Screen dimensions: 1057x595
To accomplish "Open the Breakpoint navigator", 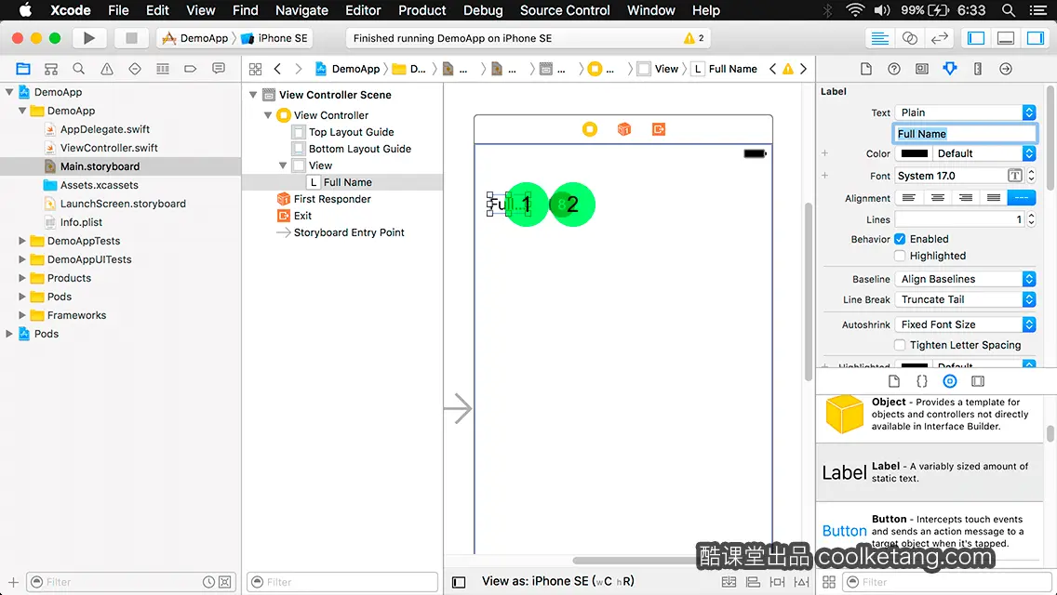I will pyautogui.click(x=190, y=69).
